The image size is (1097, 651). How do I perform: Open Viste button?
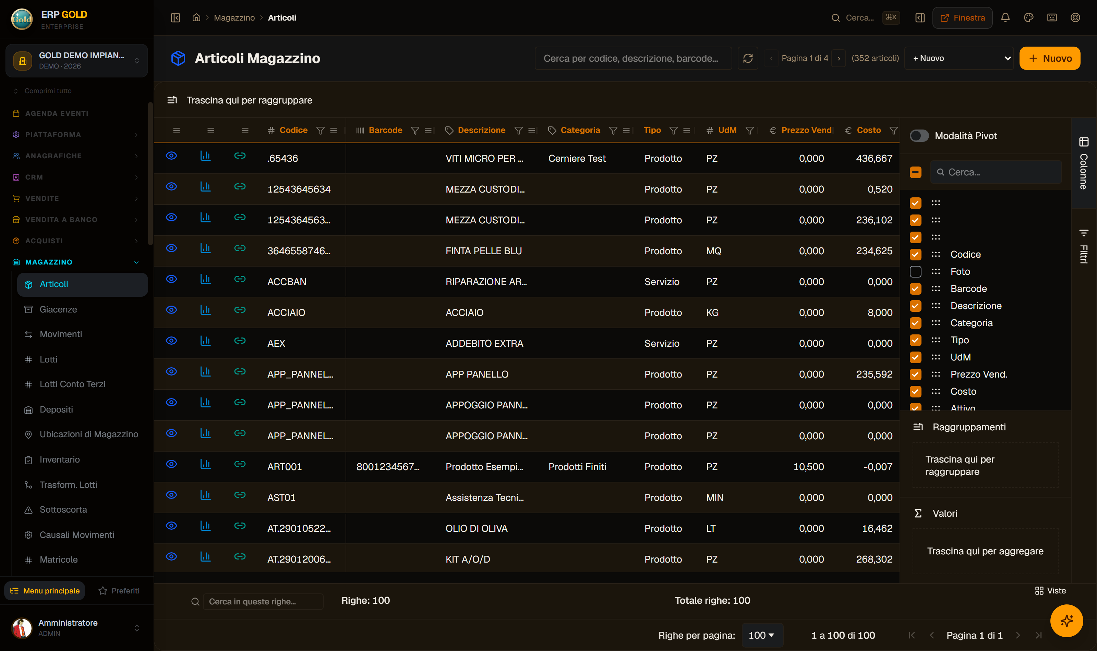tap(1050, 590)
